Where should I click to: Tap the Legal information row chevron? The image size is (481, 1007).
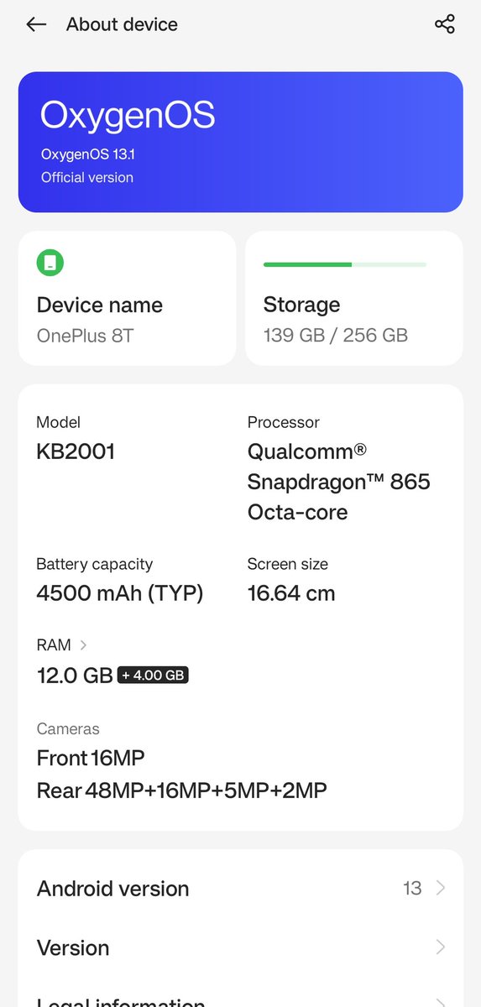(x=441, y=1002)
